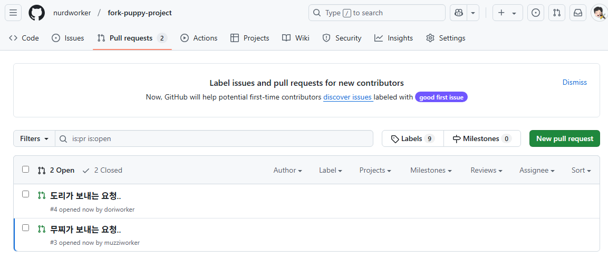Click the Security tab shield icon
Screen dimensions: 608x259
[326, 38]
